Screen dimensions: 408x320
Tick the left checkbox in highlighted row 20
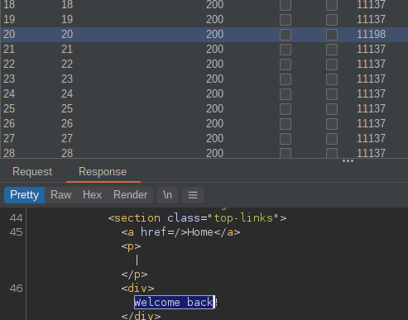pyautogui.click(x=286, y=35)
